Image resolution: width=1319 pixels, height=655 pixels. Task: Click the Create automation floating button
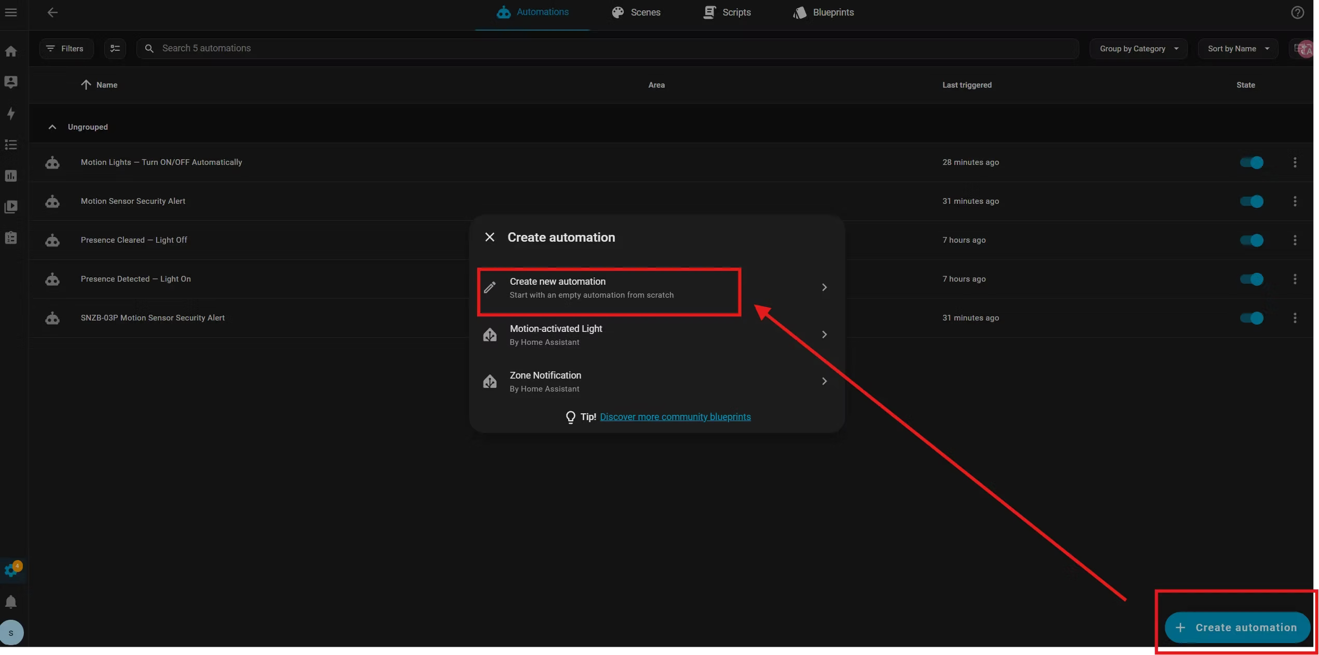1237,628
